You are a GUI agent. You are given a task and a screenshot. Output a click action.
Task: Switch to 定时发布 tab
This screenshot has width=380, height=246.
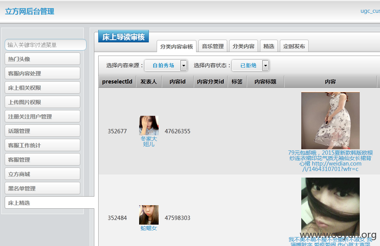[x=294, y=46]
